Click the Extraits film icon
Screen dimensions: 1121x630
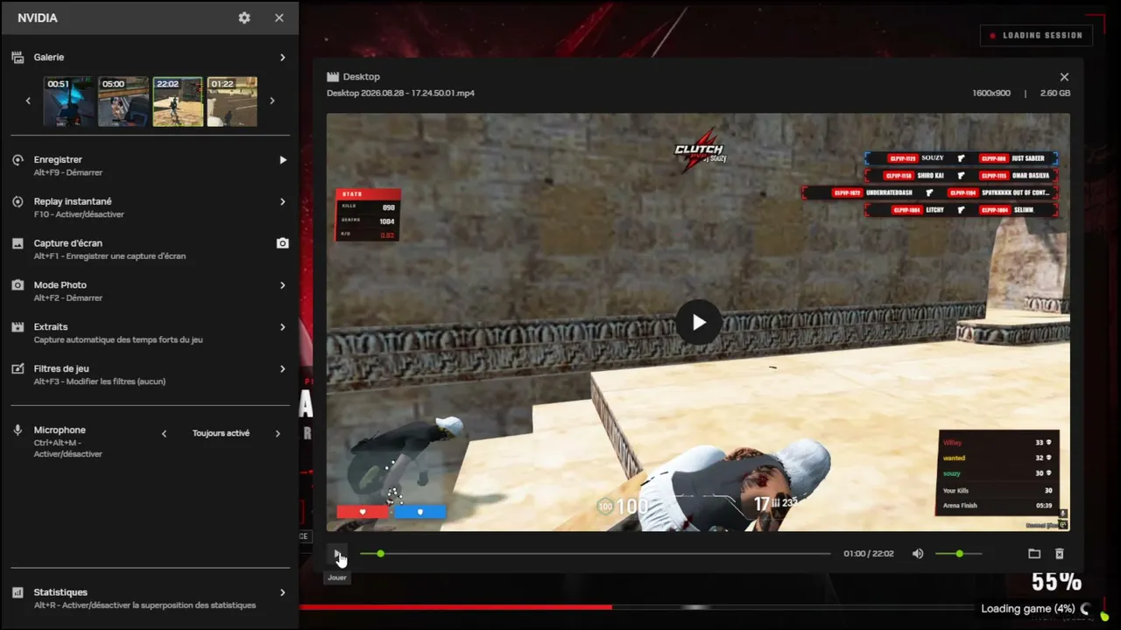[18, 327]
